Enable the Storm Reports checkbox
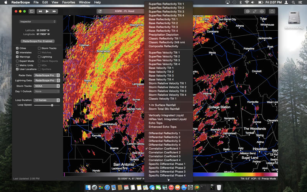 39,61
